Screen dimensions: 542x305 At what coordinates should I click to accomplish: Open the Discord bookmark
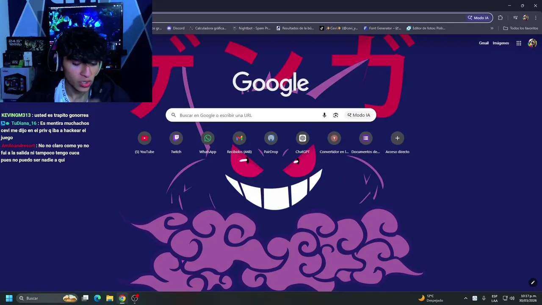[x=176, y=28]
